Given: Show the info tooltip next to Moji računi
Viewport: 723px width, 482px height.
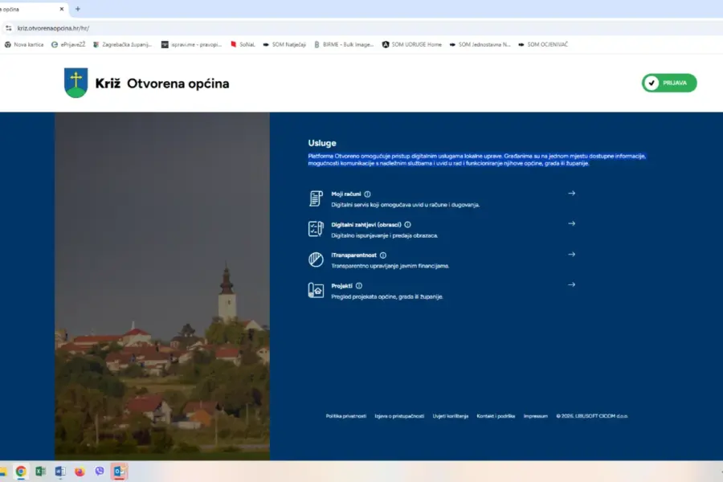Looking at the screenshot, I should (367, 194).
